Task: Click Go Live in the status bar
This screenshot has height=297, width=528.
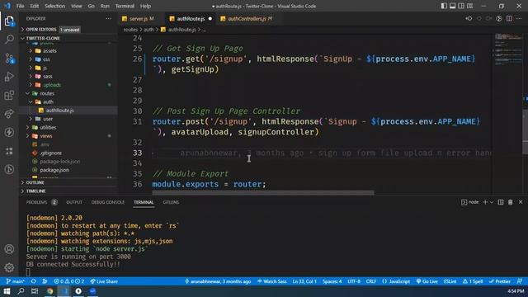Action: coord(427,281)
